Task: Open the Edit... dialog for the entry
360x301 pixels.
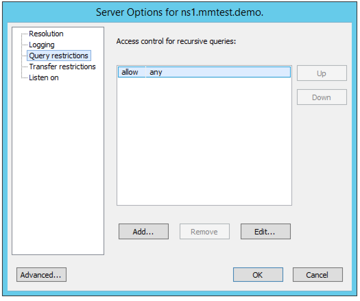Action: [265, 231]
